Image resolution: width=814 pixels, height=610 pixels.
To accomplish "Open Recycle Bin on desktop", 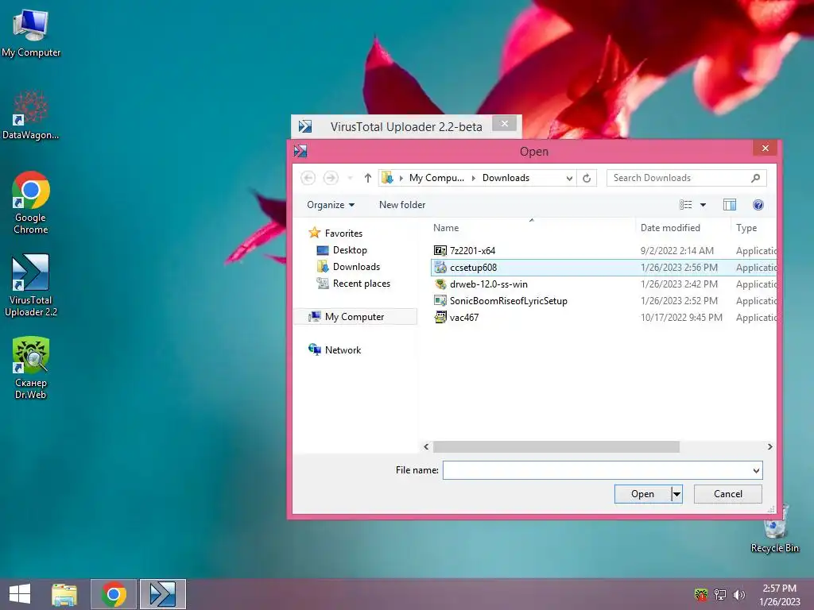I will [774, 528].
